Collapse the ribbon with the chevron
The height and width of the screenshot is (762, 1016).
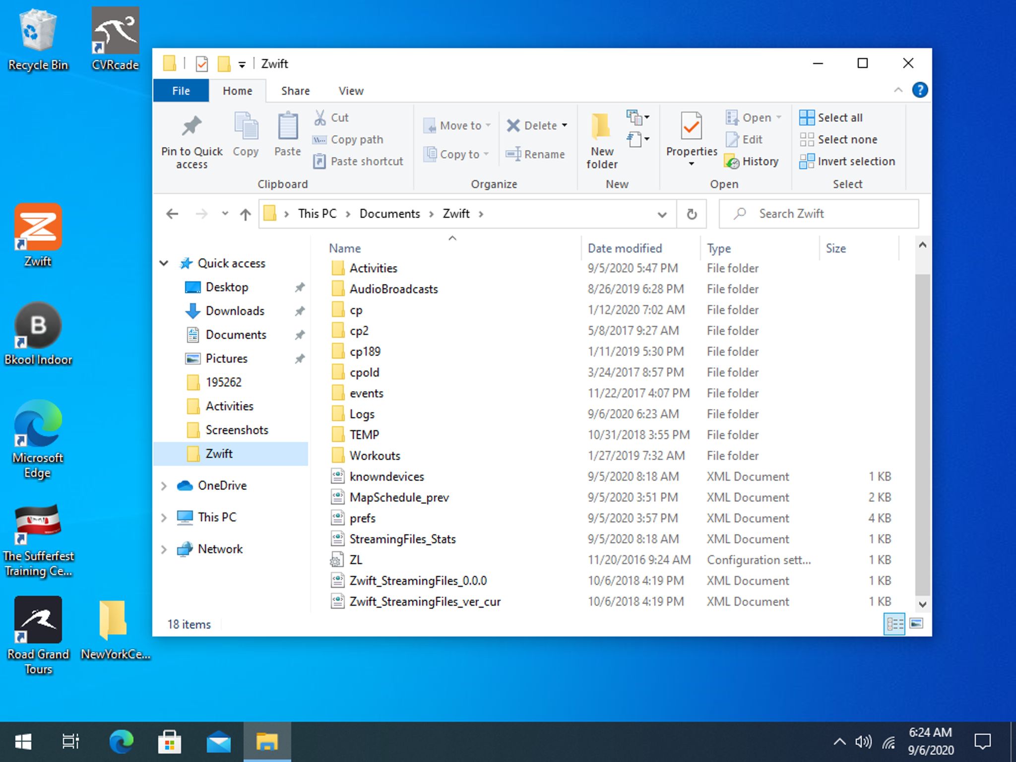pos(898,90)
